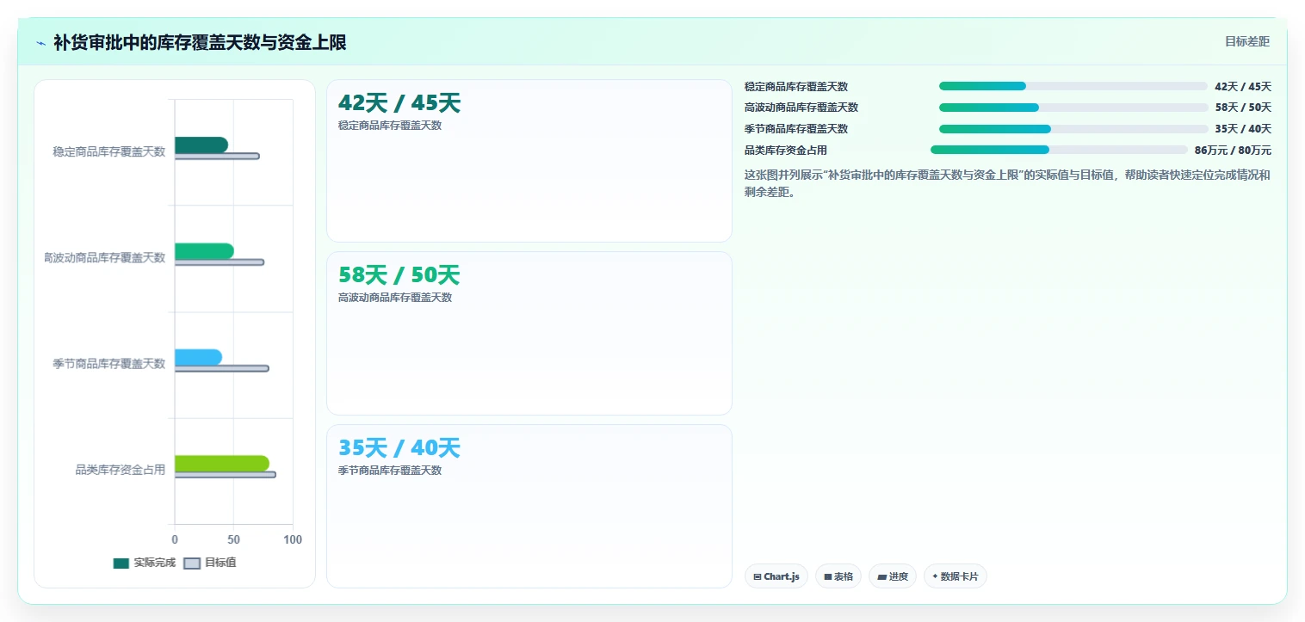
Task: Click the 高波动商品库存覆盖天数 caption in second card
Action: [395, 298]
